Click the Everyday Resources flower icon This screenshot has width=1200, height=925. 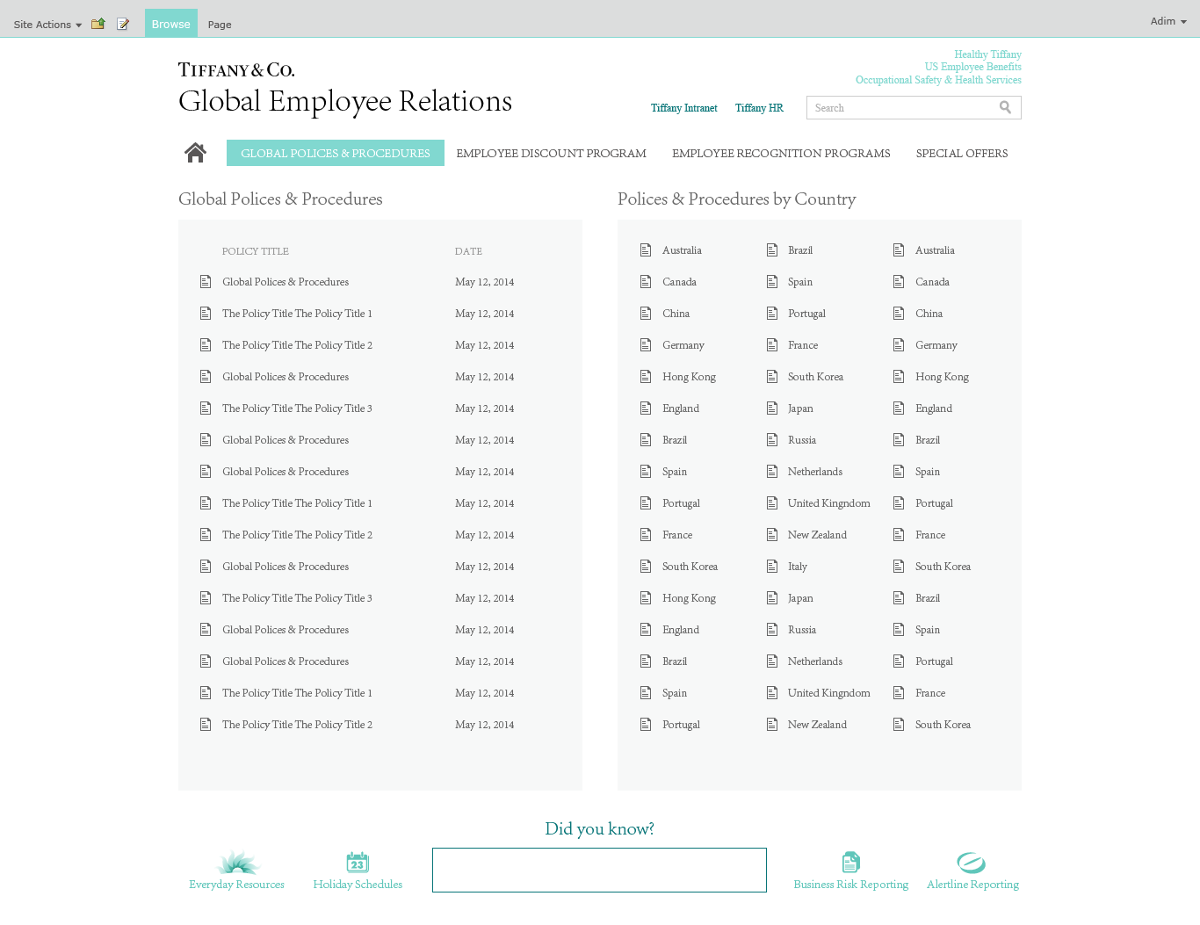[237, 863]
